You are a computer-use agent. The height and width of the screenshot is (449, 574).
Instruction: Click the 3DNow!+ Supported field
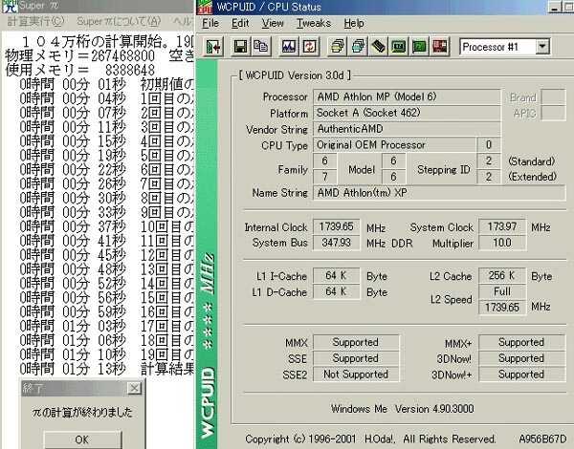[522, 374]
